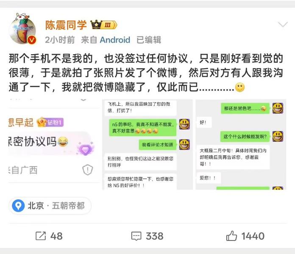The height and width of the screenshot is (254, 295).
Task: Open the comments bubble icon
Action: (136, 236)
